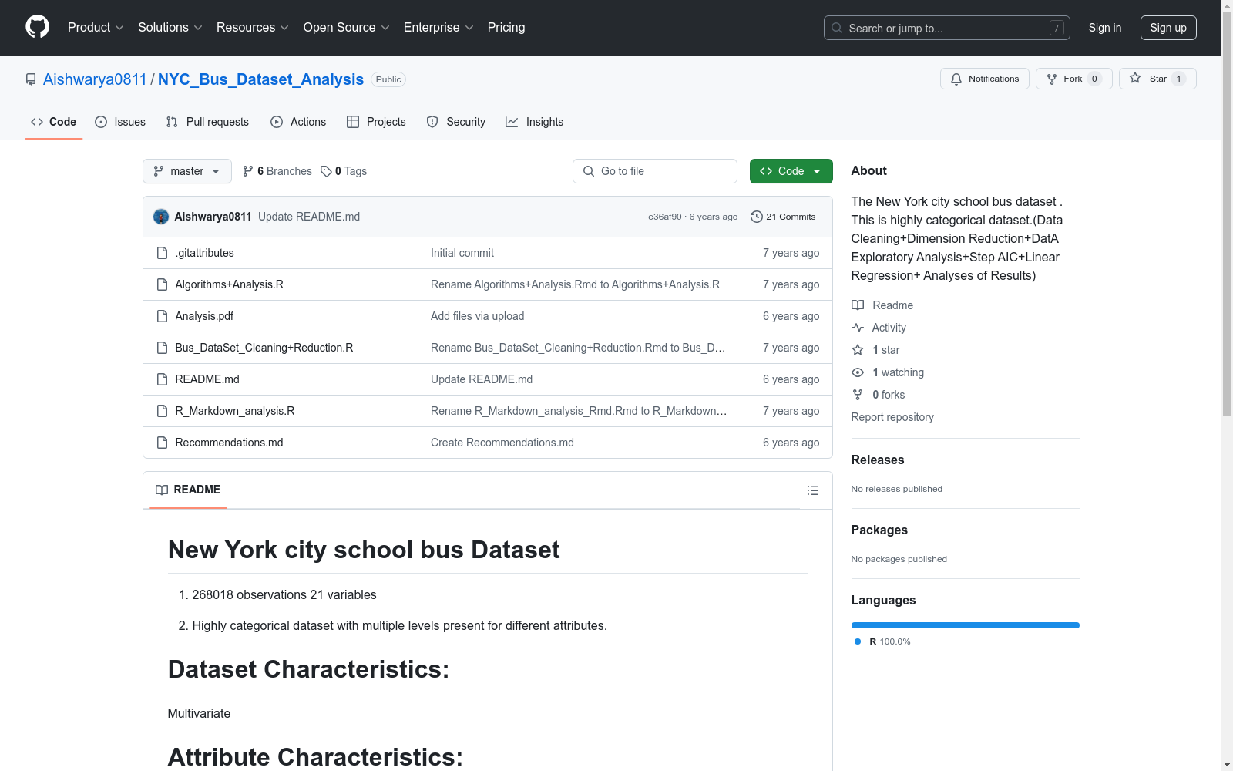1233x771 pixels.
Task: Click the GitHub logo icon
Action: [x=37, y=27]
